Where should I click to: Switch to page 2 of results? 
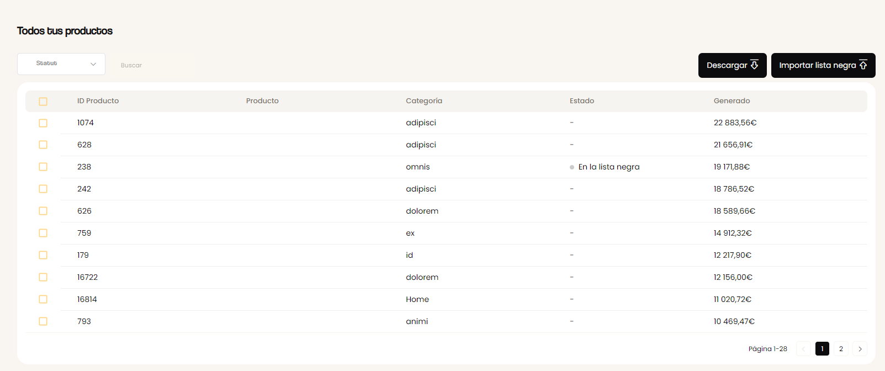[x=841, y=349]
